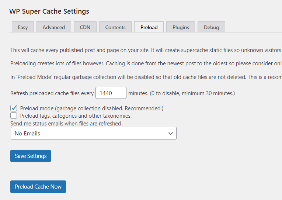Image resolution: width=282 pixels, height=200 pixels.
Task: Switch to the Easy tab
Action: pos(23,27)
